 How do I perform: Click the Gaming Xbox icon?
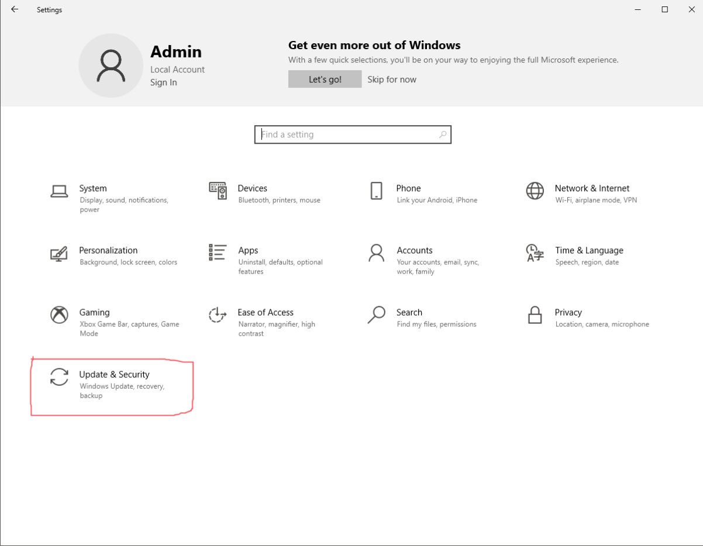(59, 315)
